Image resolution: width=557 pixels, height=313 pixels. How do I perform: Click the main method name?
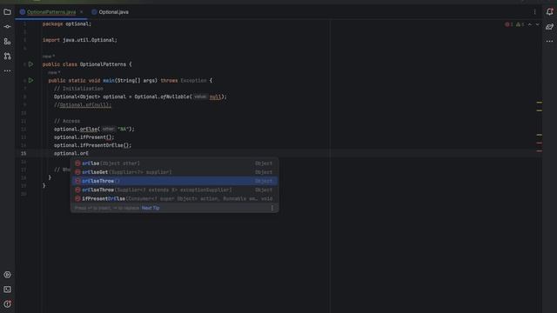(109, 81)
